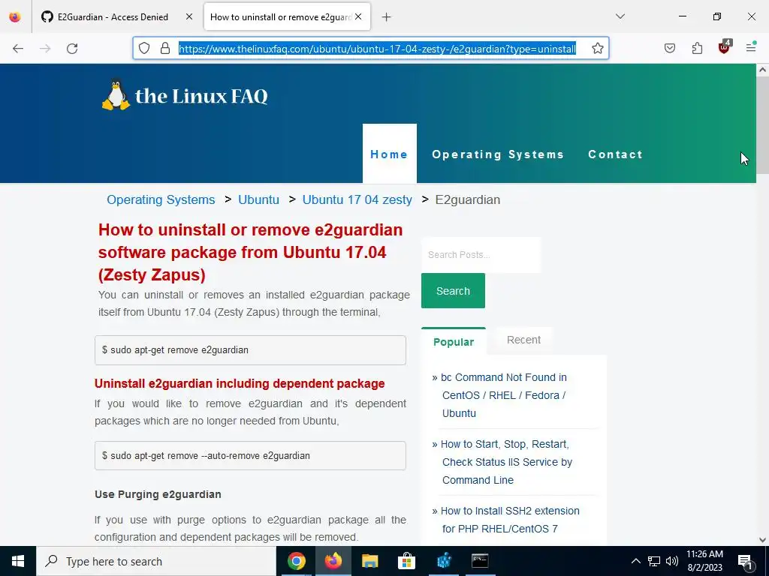Click the green Search button
The width and height of the screenshot is (769, 576).
pyautogui.click(x=453, y=291)
